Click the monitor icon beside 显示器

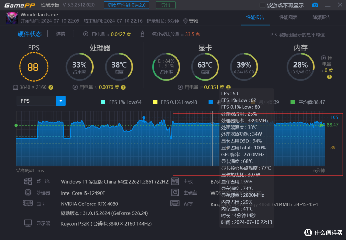(28, 223)
